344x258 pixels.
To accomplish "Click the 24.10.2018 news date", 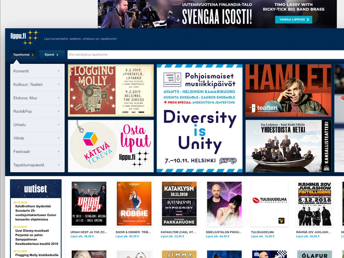I will click(20, 227).
